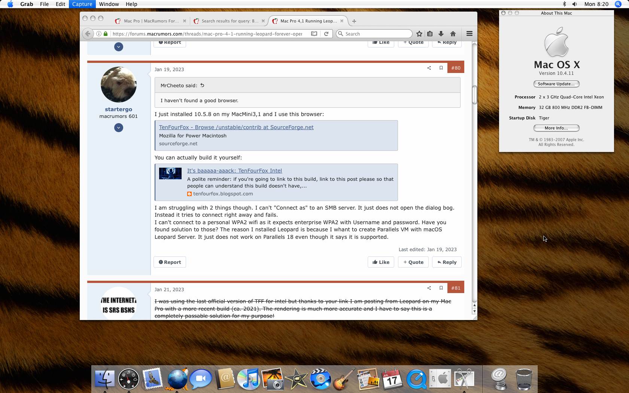
Task: Open the browser downloads arrow icon
Action: tap(441, 34)
